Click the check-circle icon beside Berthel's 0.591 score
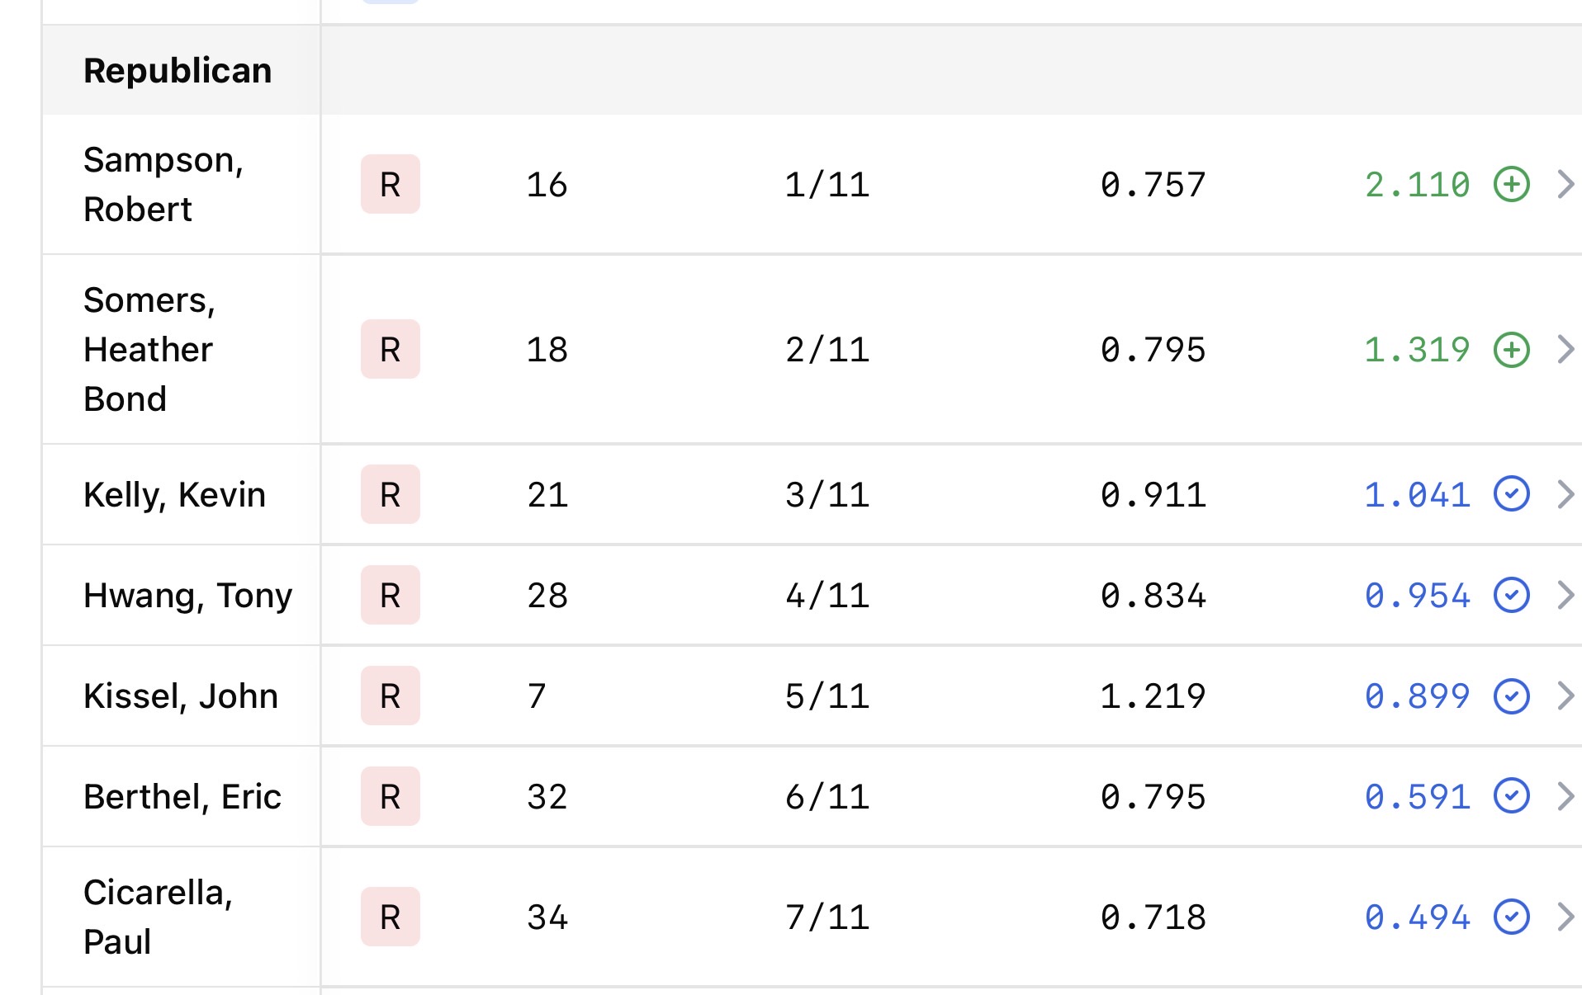This screenshot has height=995, width=1582. tap(1511, 796)
